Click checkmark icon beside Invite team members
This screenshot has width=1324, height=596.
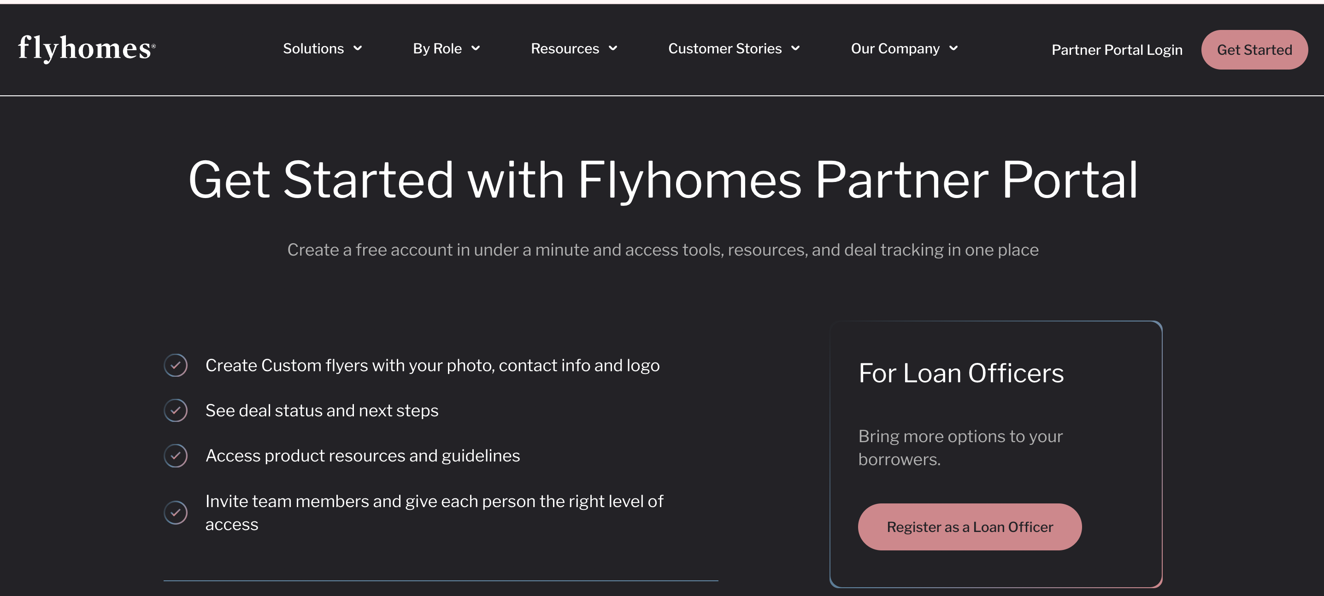click(x=176, y=513)
